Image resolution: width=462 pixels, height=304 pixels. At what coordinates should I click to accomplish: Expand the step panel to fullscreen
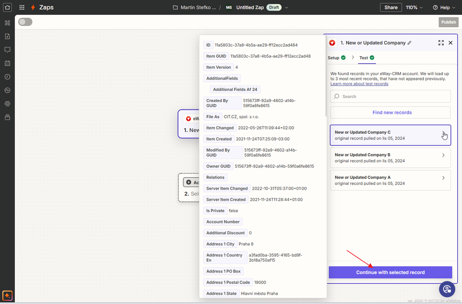click(441, 43)
